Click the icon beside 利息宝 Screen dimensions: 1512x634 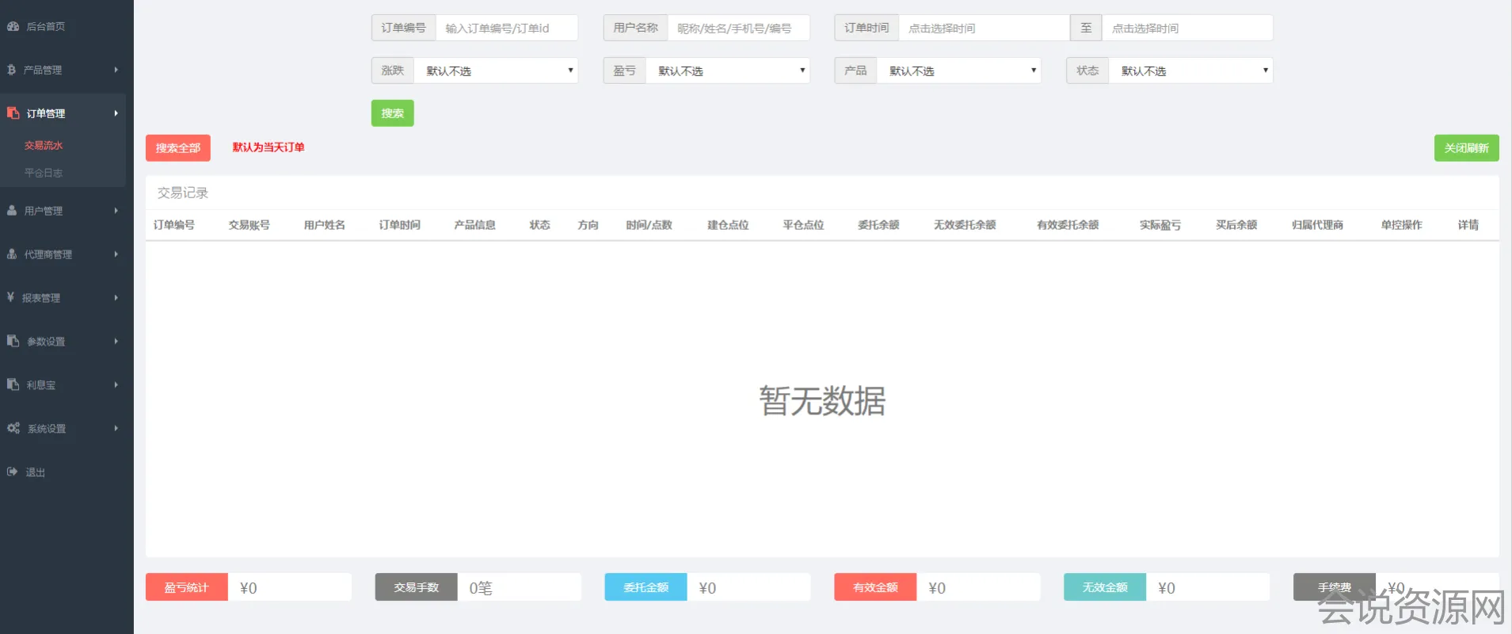coord(13,385)
